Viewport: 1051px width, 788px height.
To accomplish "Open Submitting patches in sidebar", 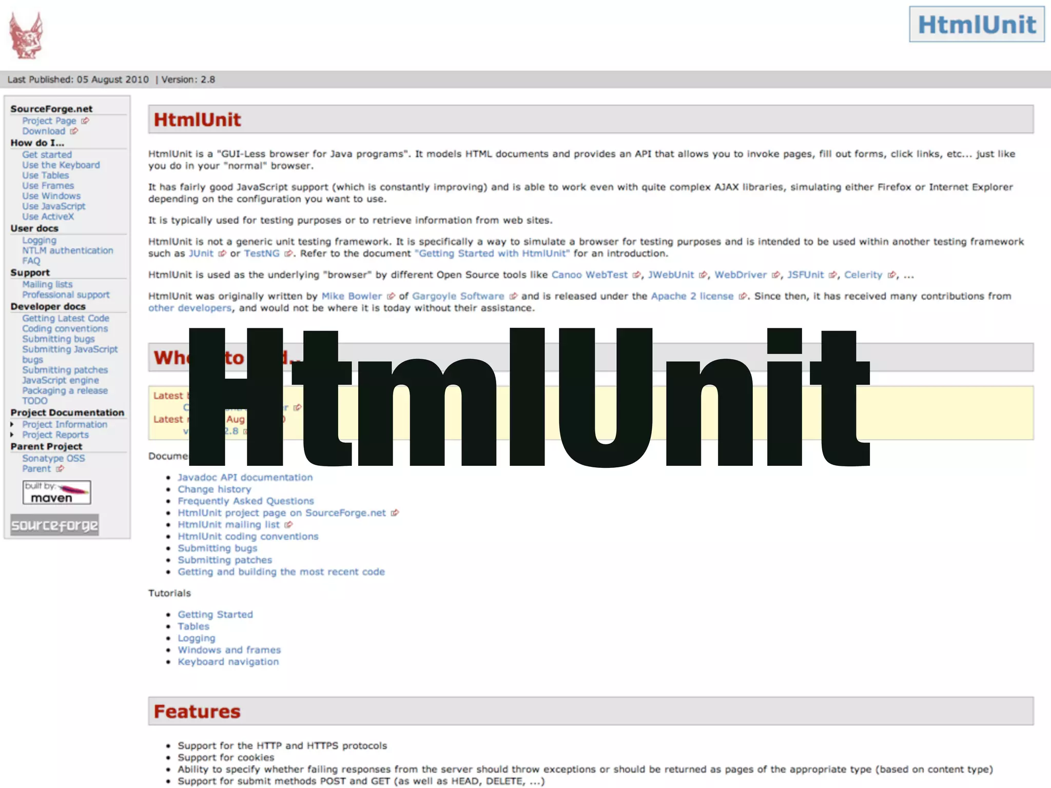I will click(65, 370).
